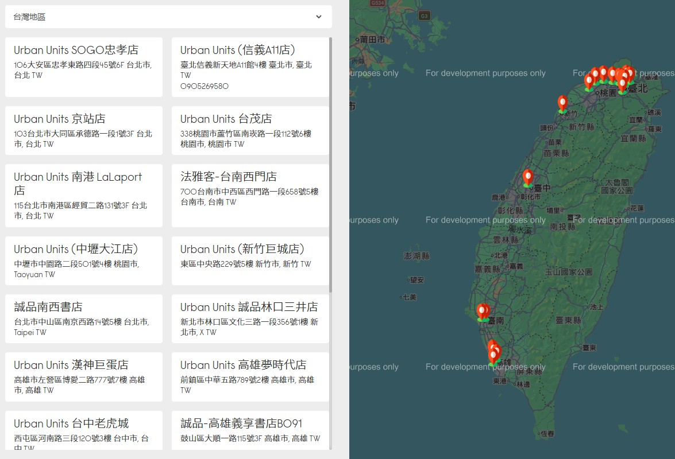Click the G534 road shield on map
Screen dimensions: 675x459
click(x=377, y=3)
